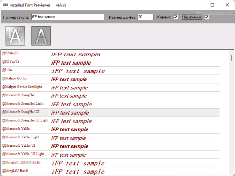The height and width of the screenshot is (176, 235).
Task: Close the Font Previewer window
Action: coord(227,5)
